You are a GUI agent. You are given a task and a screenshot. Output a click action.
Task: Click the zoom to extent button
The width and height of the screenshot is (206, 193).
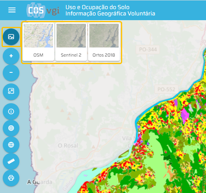[x=11, y=91]
